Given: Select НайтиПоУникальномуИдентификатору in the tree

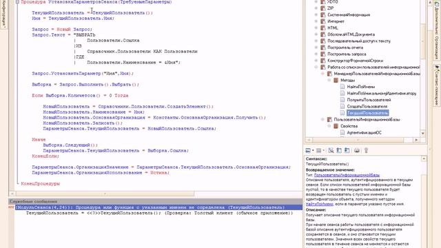Looking at the screenshot, I should 381,94.
